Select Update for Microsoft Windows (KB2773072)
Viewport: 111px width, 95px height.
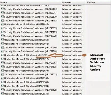point(26,44)
